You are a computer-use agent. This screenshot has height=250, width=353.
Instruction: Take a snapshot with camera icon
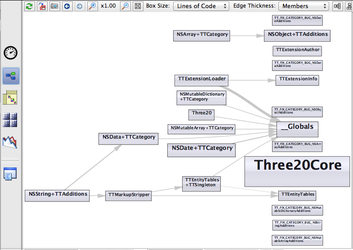click(54, 6)
